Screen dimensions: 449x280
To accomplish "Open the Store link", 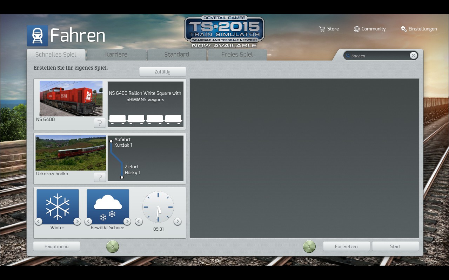I will coord(333,29).
